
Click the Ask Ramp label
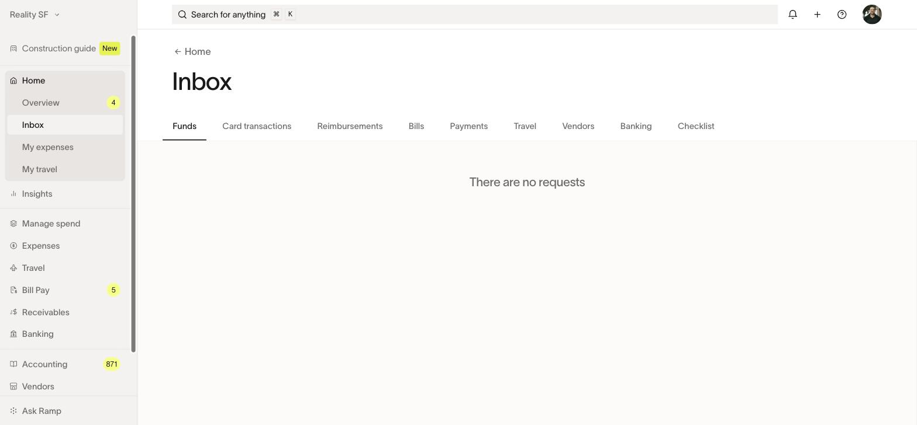[x=42, y=411]
